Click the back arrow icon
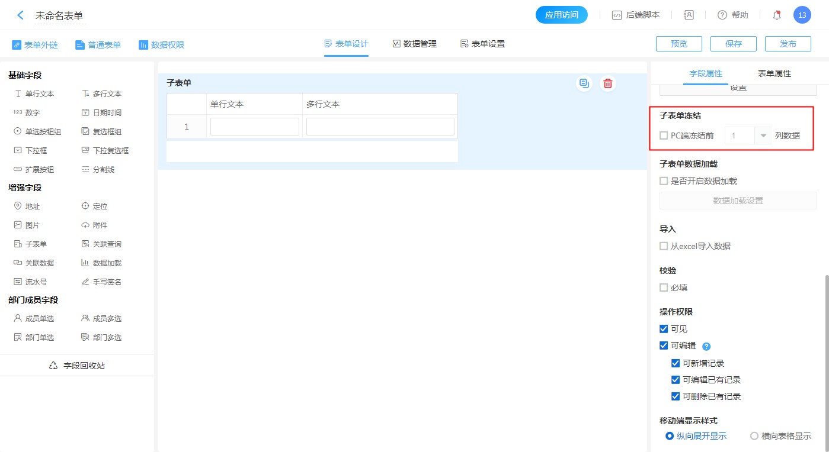Image resolution: width=829 pixels, height=452 pixels. pos(20,15)
